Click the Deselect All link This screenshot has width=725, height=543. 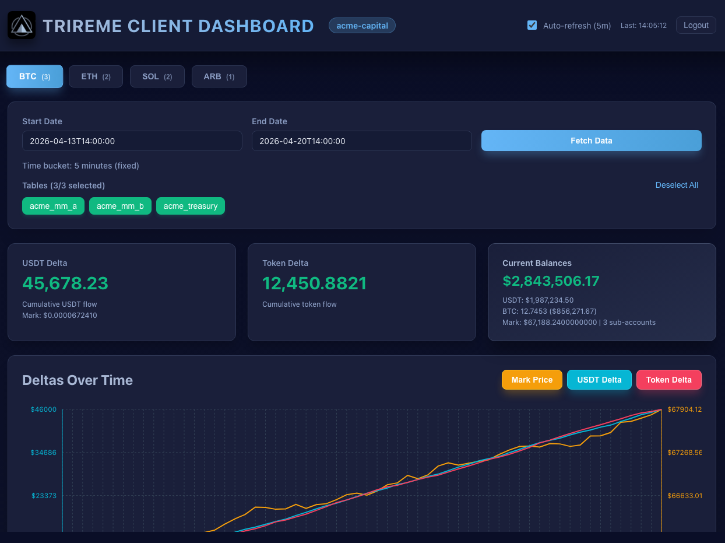point(677,185)
